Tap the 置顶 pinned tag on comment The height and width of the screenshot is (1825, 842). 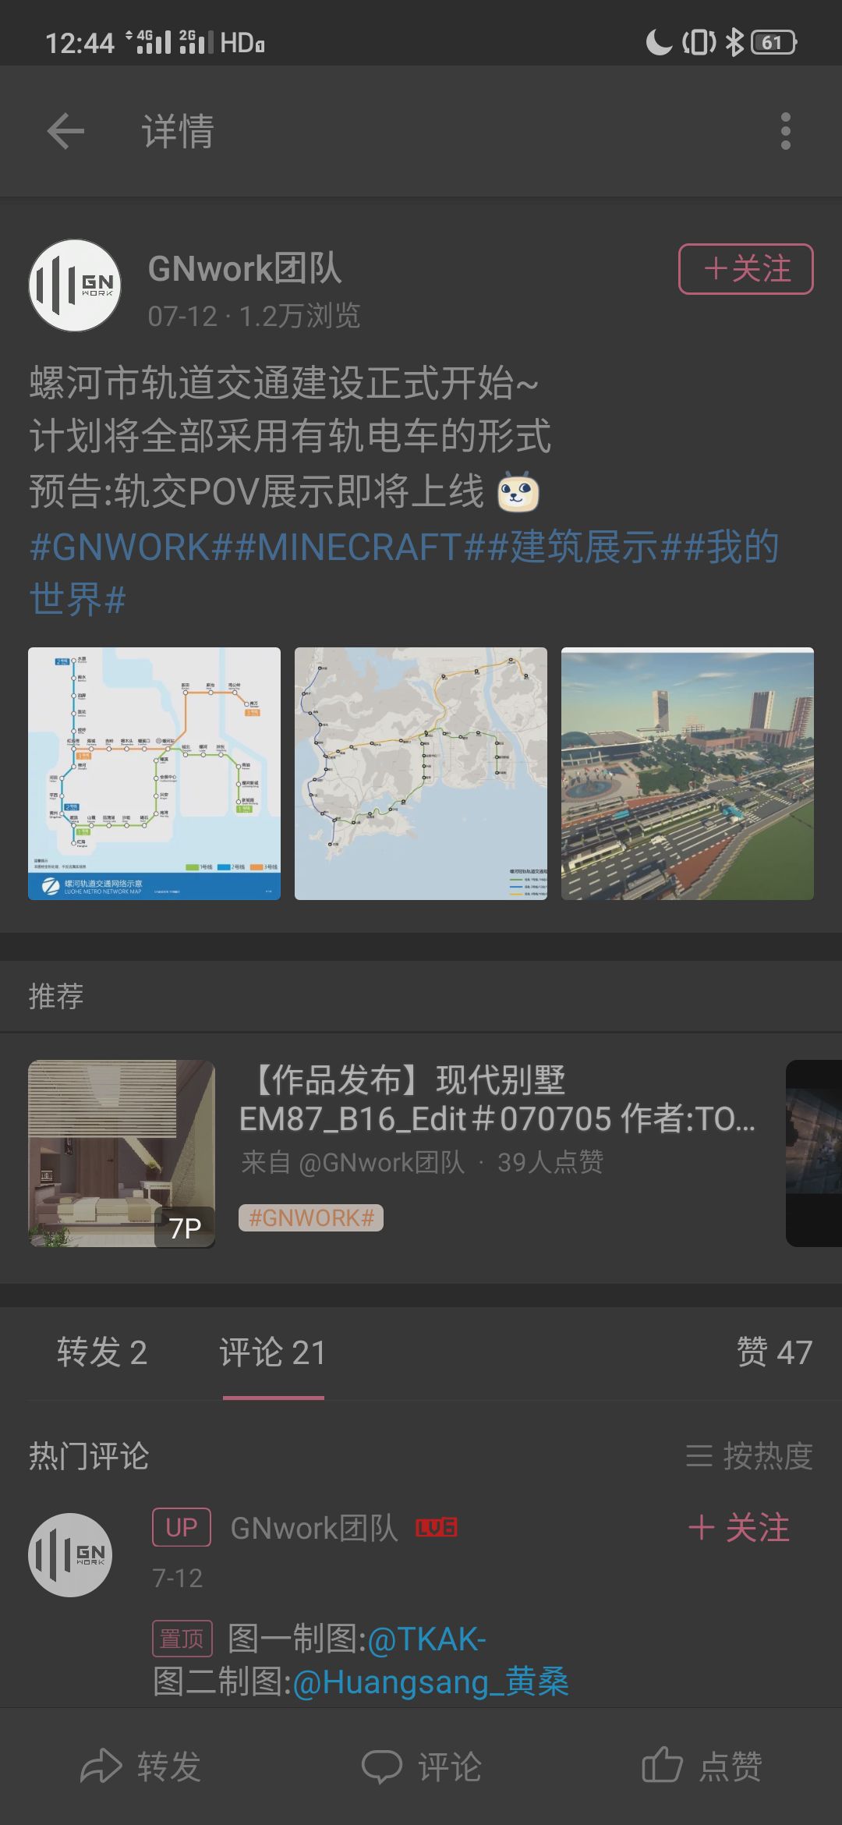[182, 1639]
